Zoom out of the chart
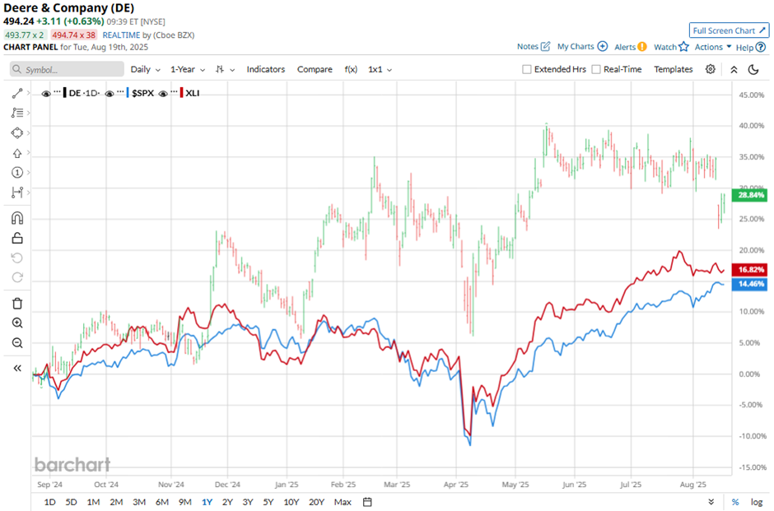774x511 pixels. click(x=17, y=343)
